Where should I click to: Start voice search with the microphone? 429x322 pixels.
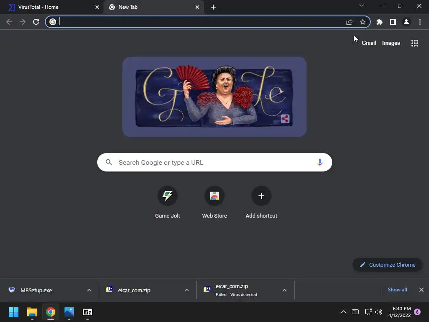click(x=320, y=162)
